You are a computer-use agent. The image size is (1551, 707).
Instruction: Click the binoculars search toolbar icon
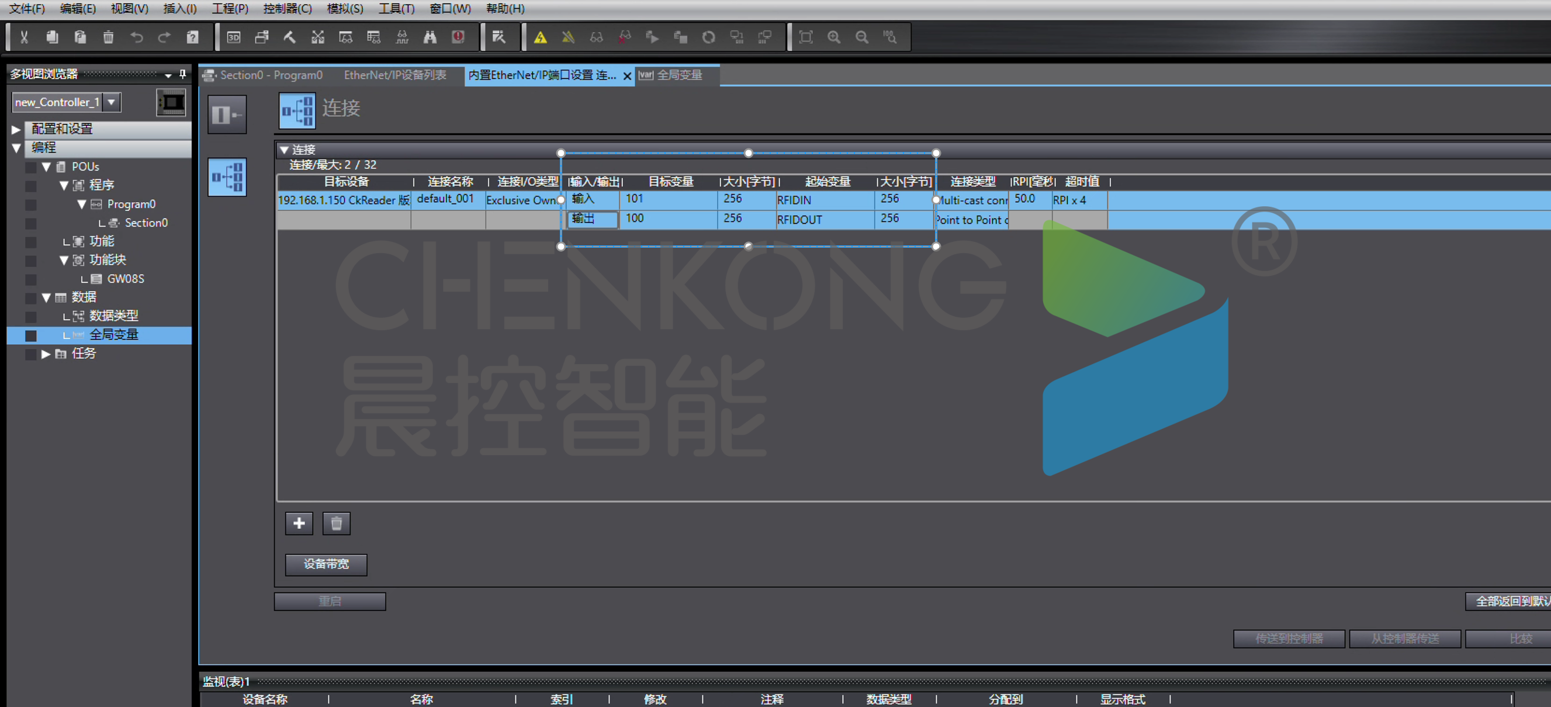point(430,37)
